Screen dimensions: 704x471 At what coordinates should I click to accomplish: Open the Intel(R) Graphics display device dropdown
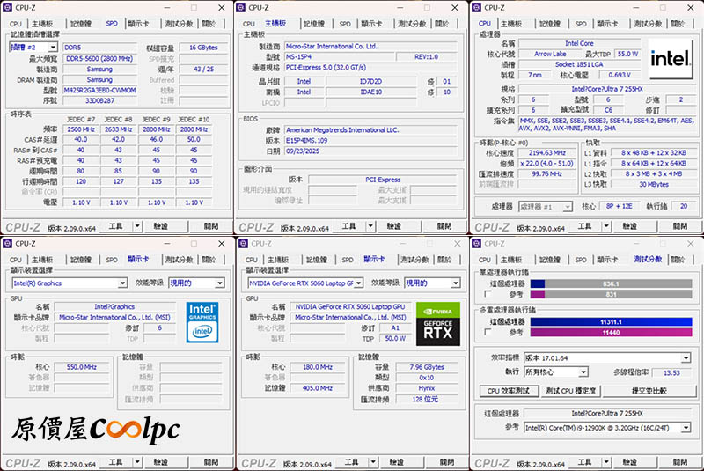(x=69, y=283)
